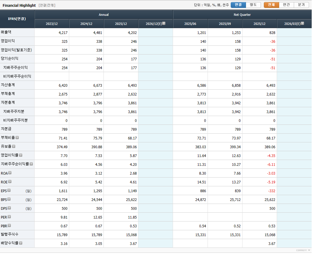
Task: Click the 비지배주주순이익 row label
Action: click(x=17, y=76)
